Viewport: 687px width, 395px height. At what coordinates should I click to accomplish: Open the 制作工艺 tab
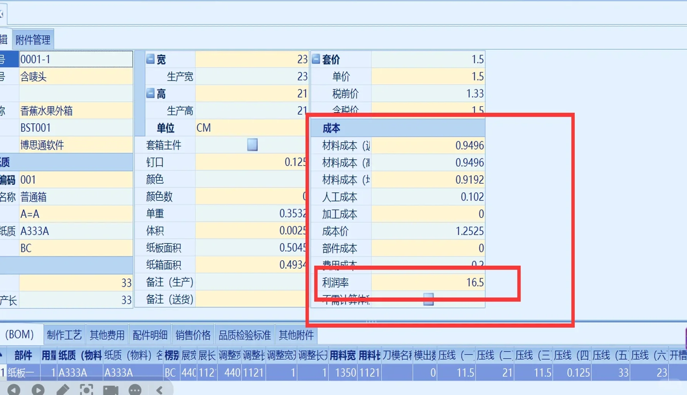pyautogui.click(x=64, y=334)
